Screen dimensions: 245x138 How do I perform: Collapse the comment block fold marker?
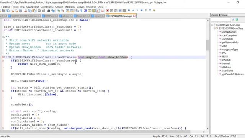click(3, 37)
